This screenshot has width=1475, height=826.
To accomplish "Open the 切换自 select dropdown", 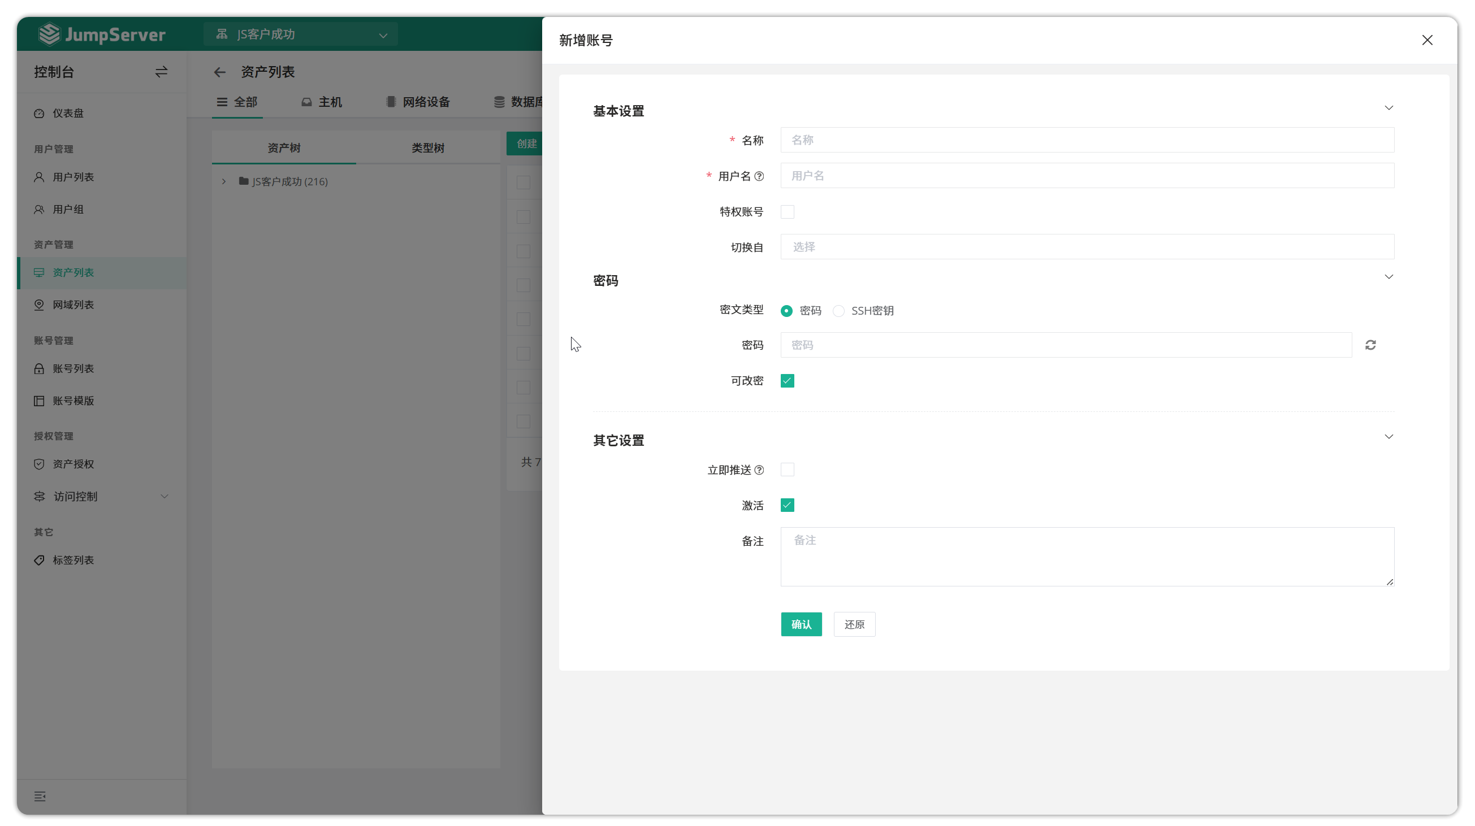I will (x=1087, y=247).
